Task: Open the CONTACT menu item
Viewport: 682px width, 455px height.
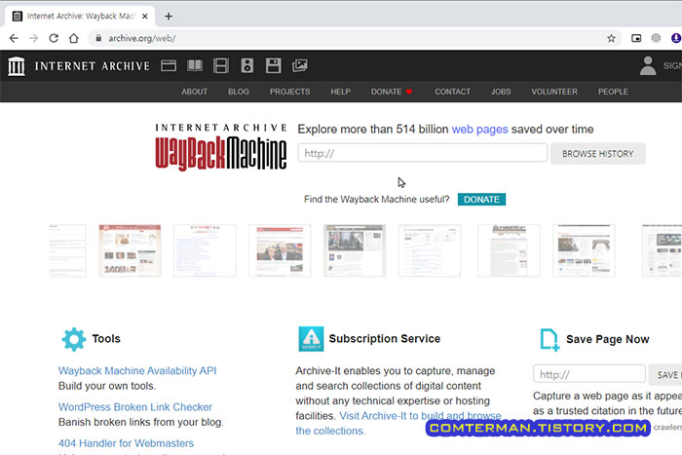Action: 452,92
